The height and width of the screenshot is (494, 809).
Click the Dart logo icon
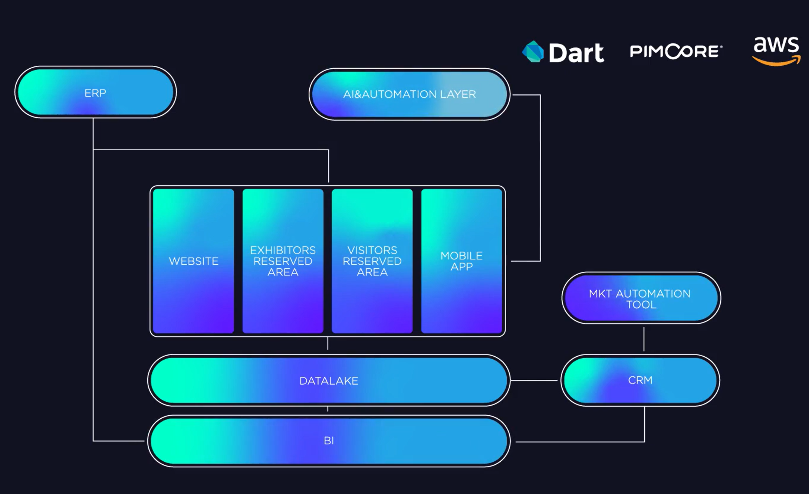[x=533, y=52]
